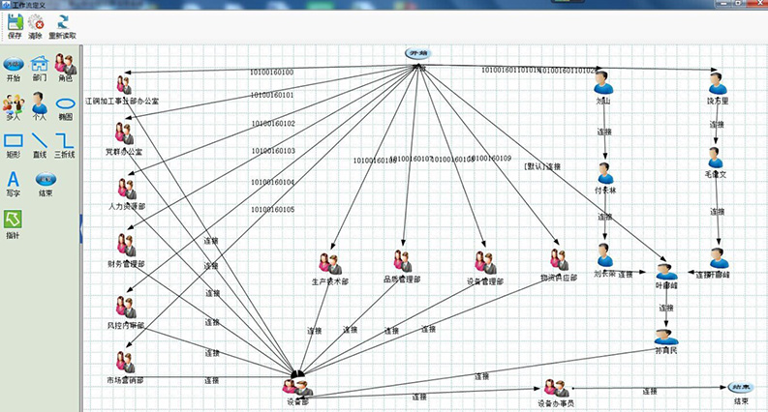The width and height of the screenshot is (768, 412).
Task: Click the 结束 end node on canvas
Action: tap(741, 388)
